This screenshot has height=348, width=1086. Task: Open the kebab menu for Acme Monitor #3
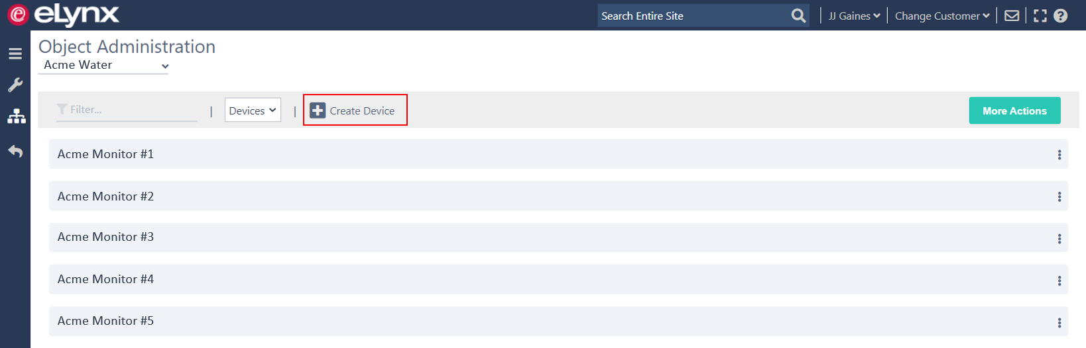(x=1059, y=238)
